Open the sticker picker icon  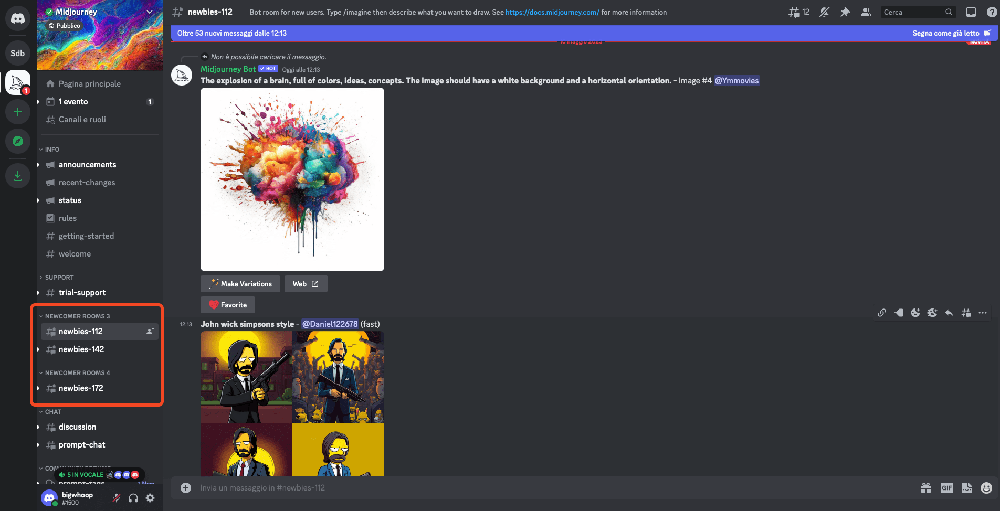click(x=967, y=488)
